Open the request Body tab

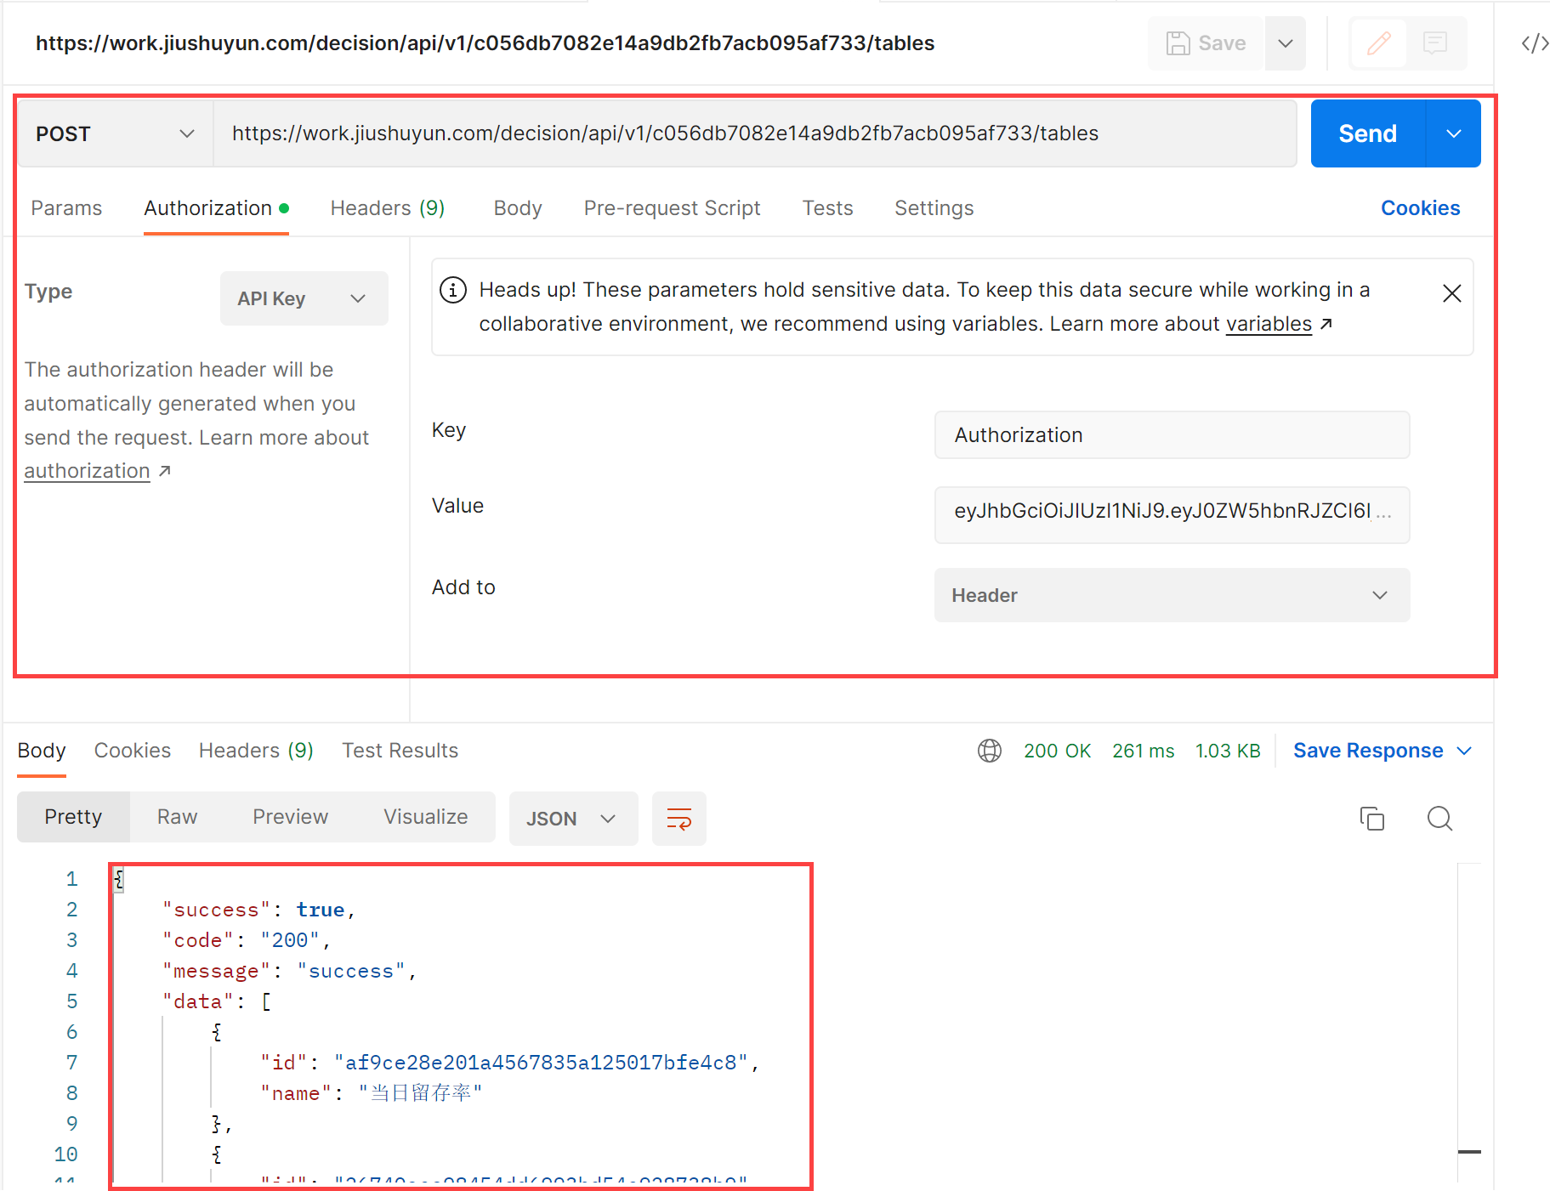point(517,208)
